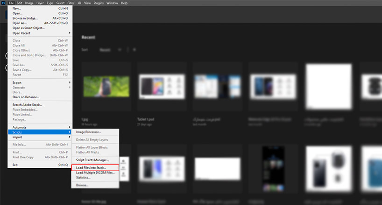Choose New... from File menu

point(40,8)
